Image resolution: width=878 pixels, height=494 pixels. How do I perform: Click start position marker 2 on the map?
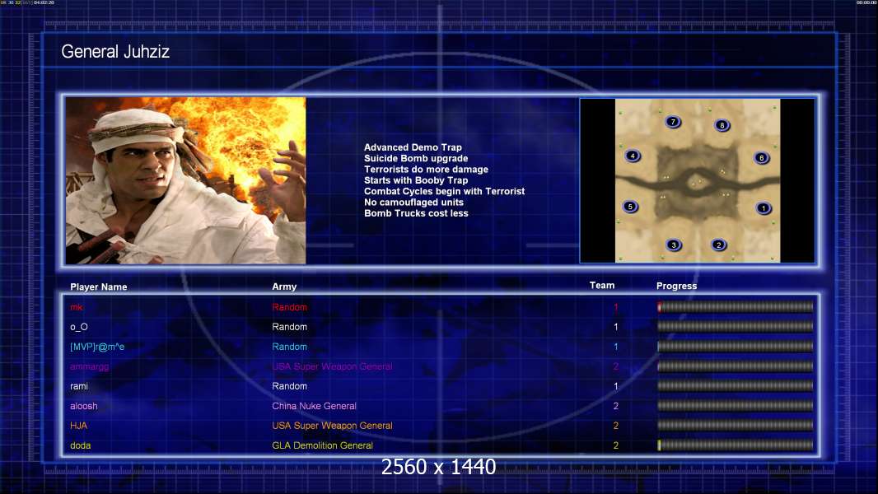pyautogui.click(x=718, y=245)
